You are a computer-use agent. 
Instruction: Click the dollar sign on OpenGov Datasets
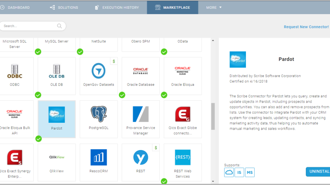(x=114, y=61)
